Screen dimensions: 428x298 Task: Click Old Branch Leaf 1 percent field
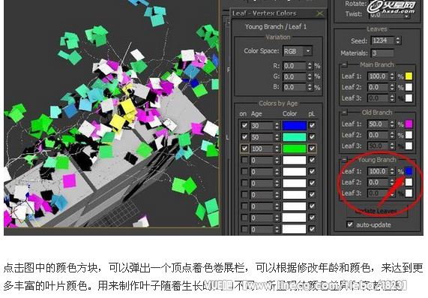point(378,124)
